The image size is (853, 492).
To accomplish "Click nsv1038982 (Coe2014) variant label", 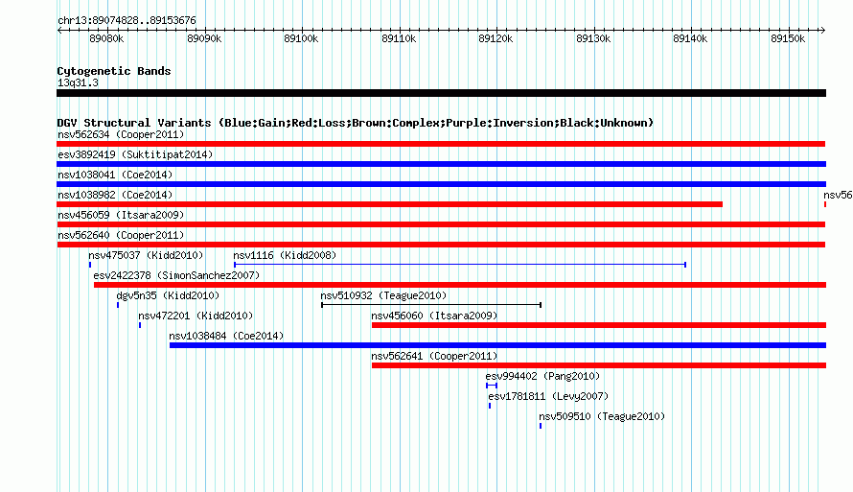I will [115, 195].
